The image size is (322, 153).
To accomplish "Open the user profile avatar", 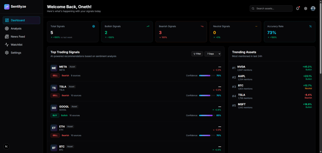I will tap(313, 9).
